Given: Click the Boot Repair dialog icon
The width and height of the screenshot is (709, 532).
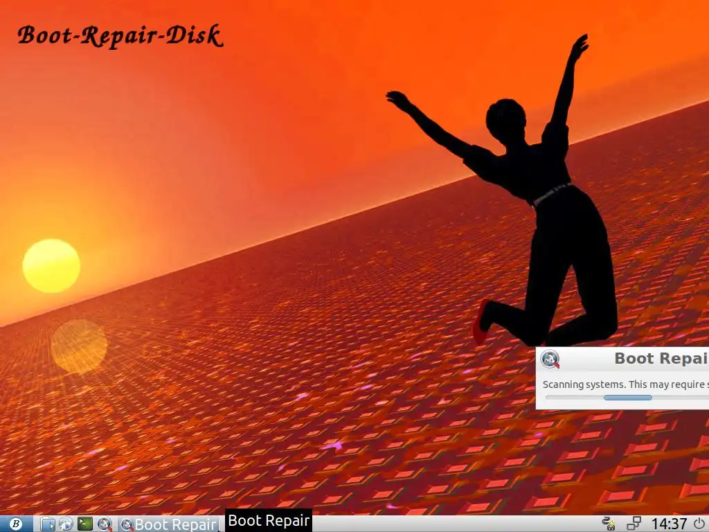Looking at the screenshot, I should coord(550,360).
